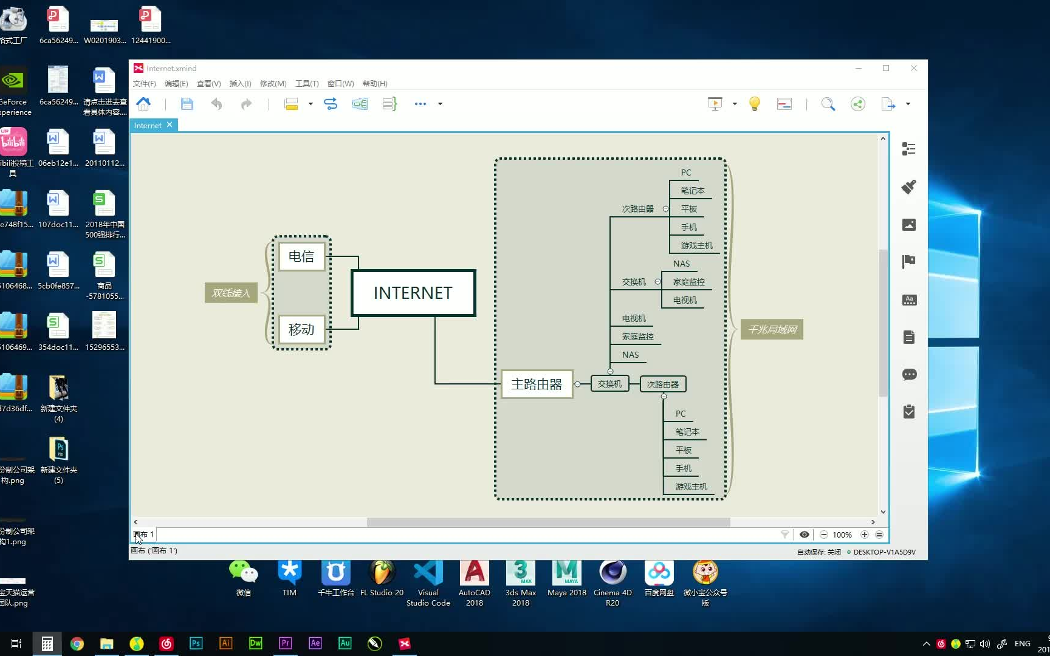
Task: Expand the presentation mode dropdown arrow
Action: point(734,104)
